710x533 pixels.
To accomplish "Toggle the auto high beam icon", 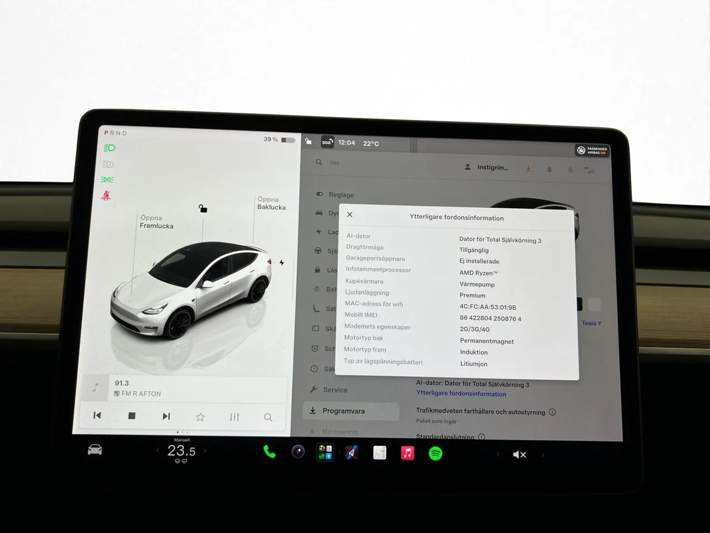I will click(x=108, y=164).
